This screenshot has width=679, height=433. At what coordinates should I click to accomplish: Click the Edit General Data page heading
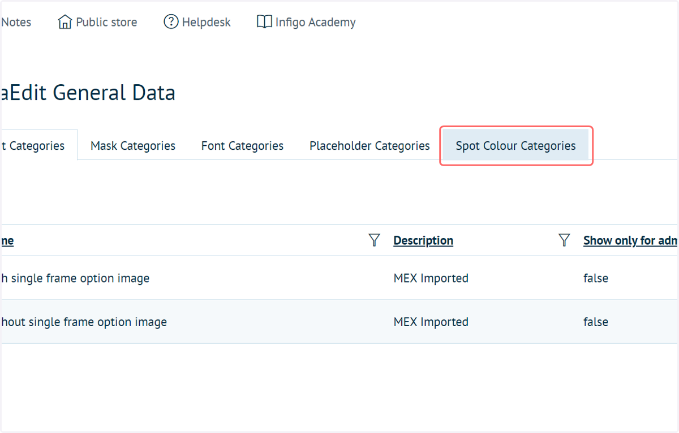[88, 93]
